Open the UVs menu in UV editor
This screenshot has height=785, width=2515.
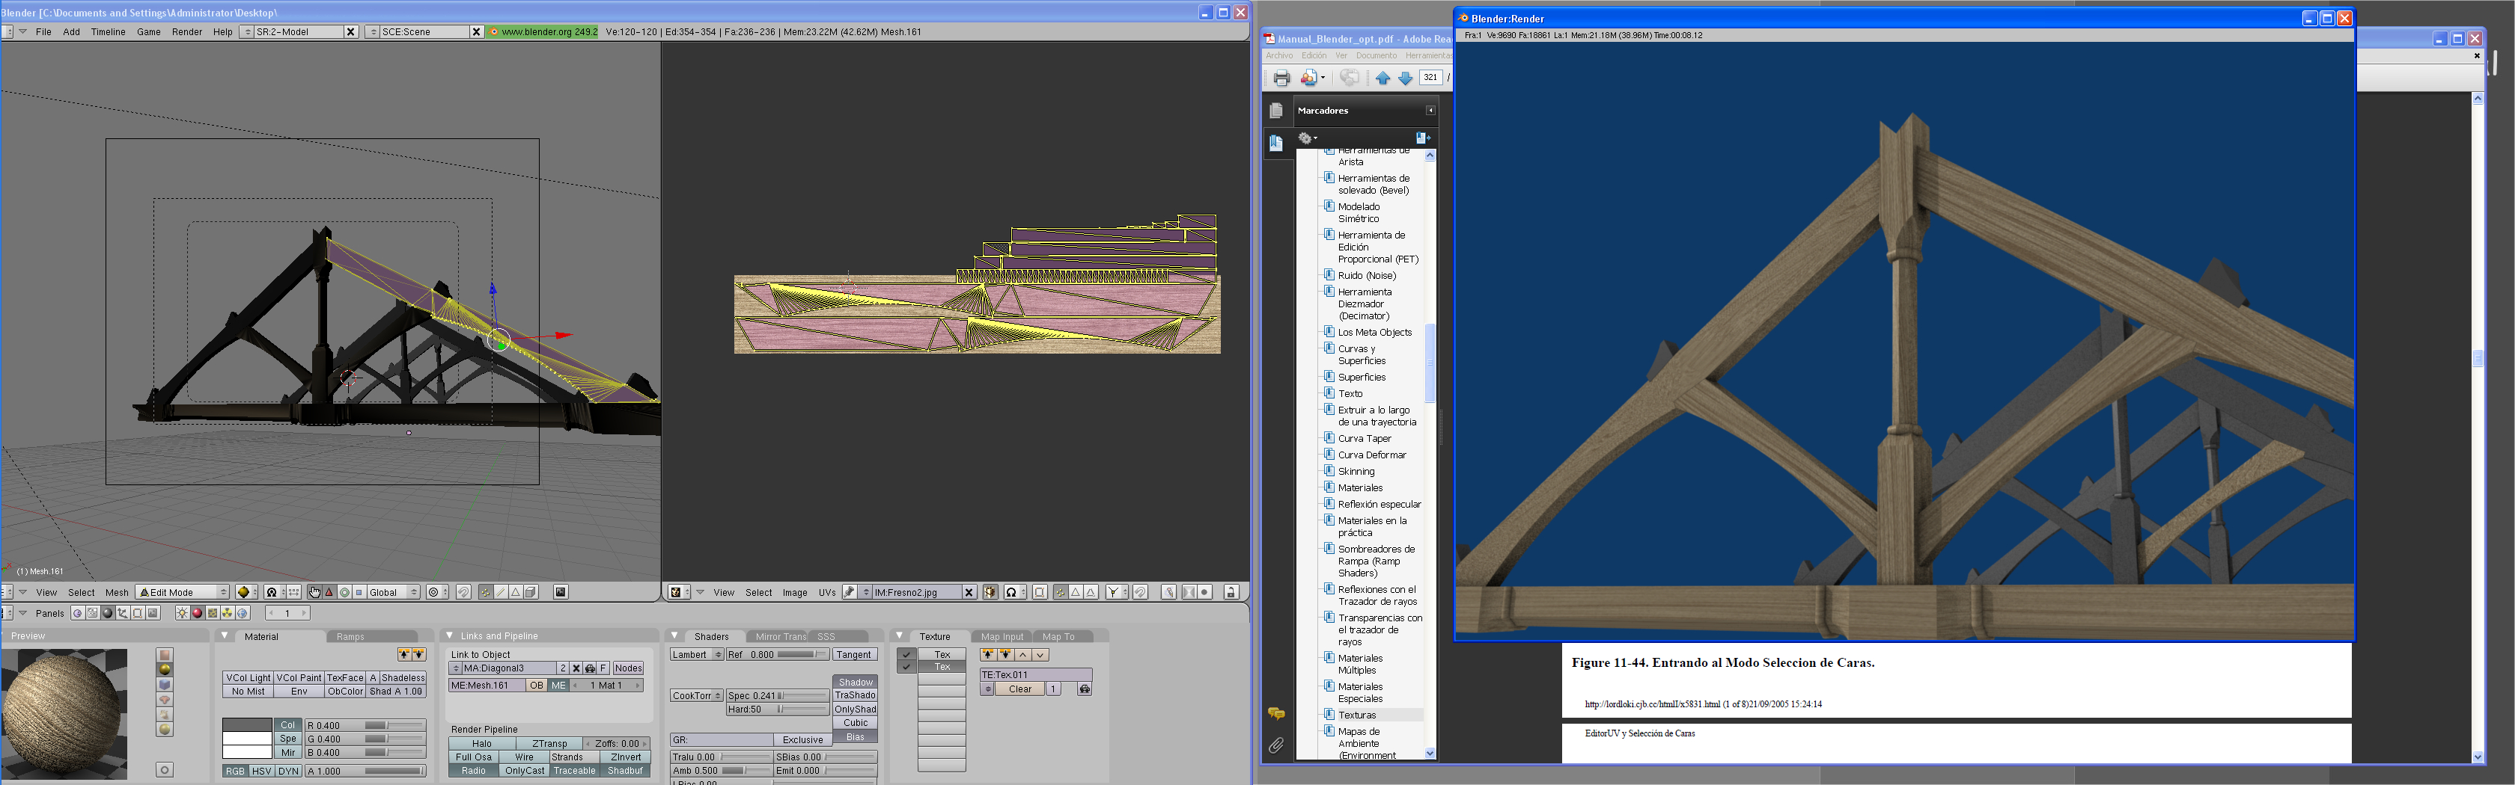[827, 593]
